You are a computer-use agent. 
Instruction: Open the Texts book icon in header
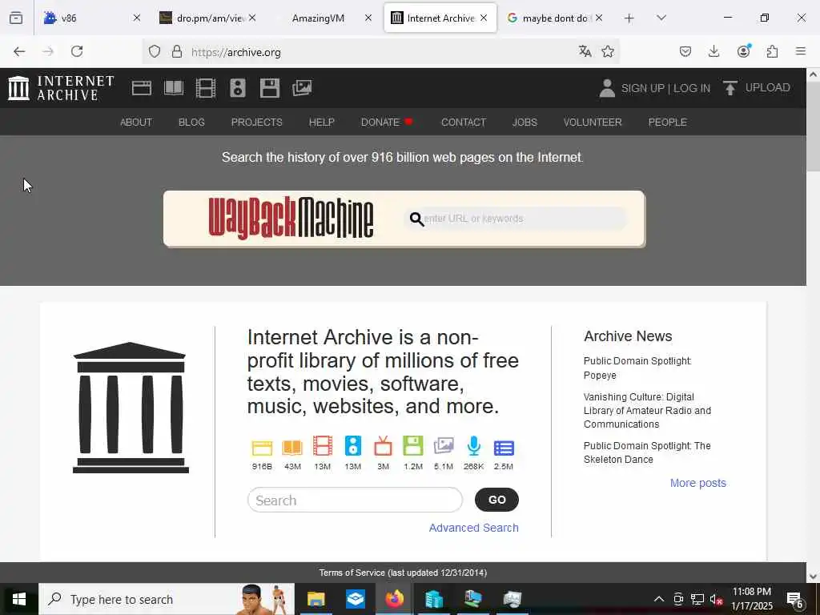tap(174, 88)
